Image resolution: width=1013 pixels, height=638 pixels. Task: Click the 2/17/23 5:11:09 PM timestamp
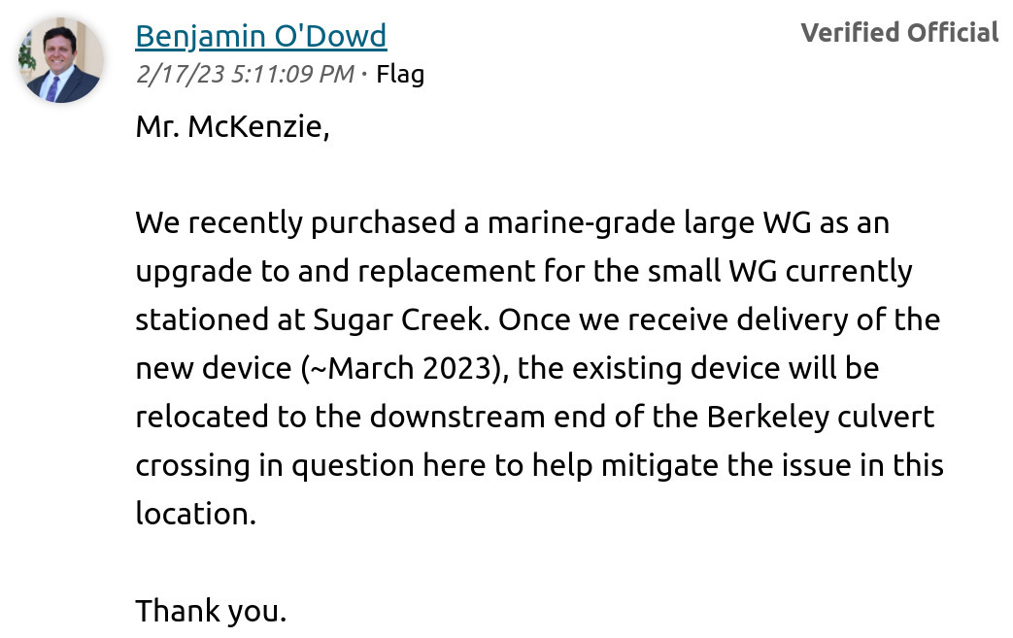point(245,74)
